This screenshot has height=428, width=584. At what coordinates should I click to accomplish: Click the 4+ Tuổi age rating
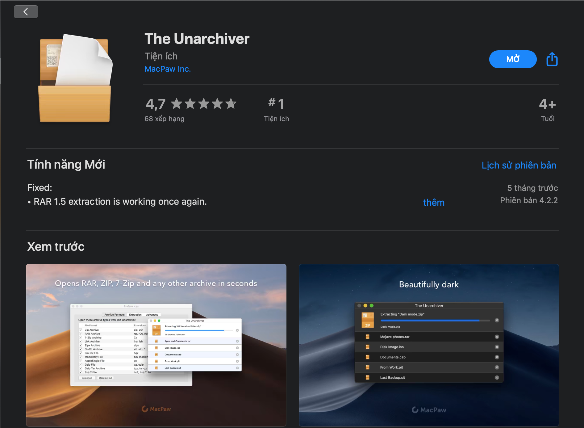[x=548, y=110]
